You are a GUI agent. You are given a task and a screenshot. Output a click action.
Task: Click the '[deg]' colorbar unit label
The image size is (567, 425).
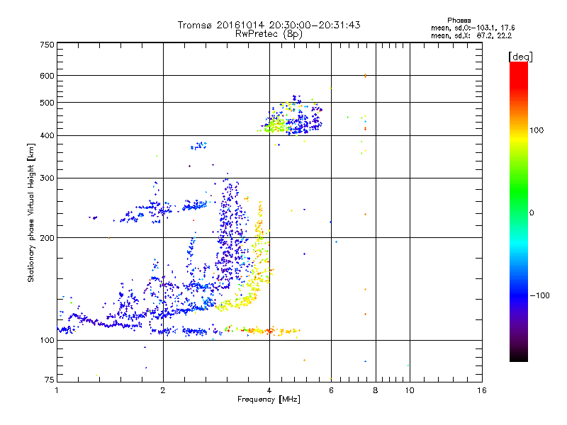pyautogui.click(x=520, y=57)
